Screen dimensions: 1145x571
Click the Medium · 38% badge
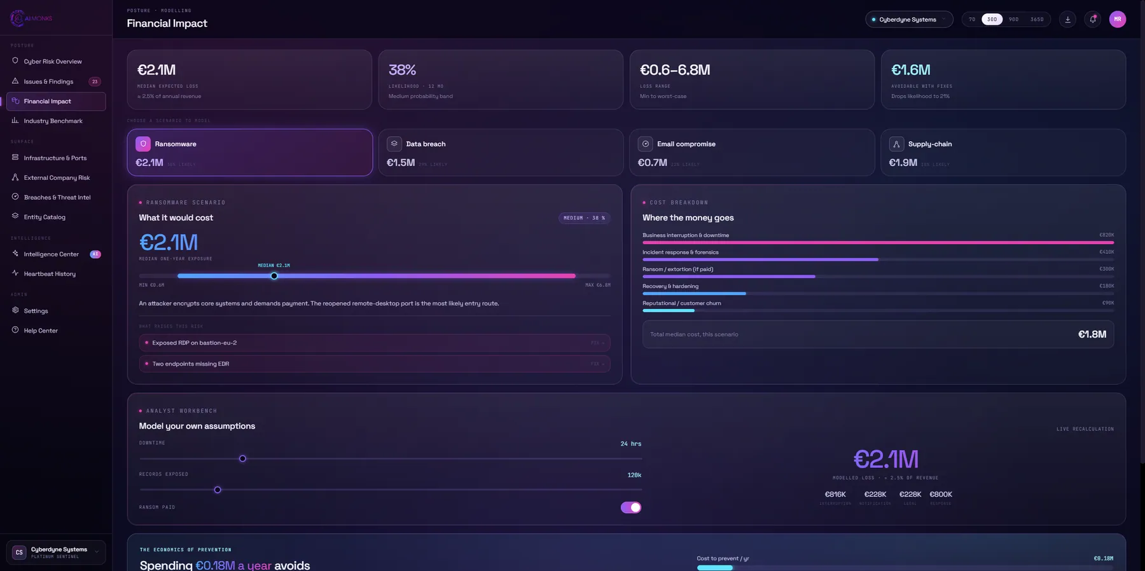point(585,217)
